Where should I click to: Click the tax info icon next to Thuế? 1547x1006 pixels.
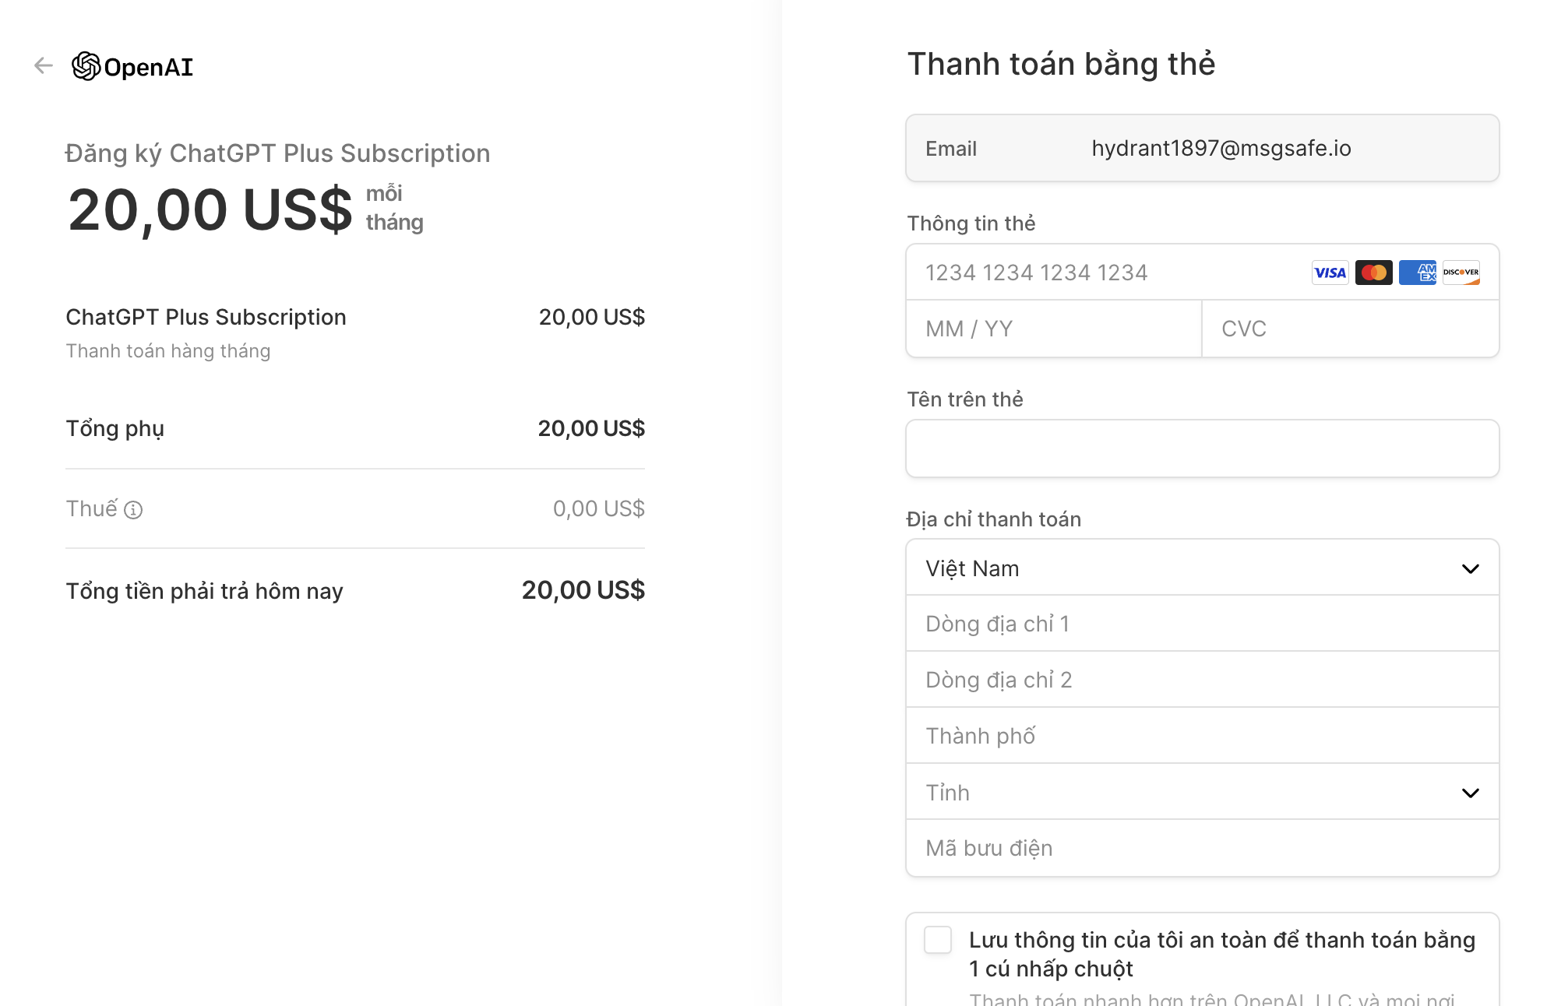coord(133,510)
